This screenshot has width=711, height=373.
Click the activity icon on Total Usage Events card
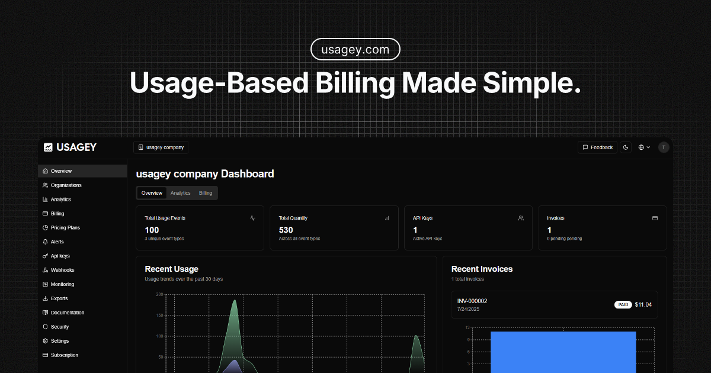(x=251, y=218)
